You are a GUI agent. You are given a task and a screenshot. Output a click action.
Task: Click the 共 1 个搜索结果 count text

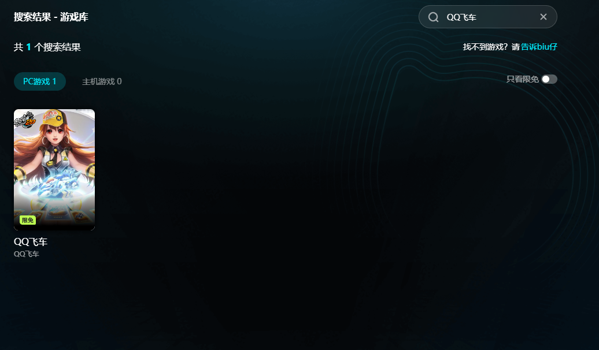click(47, 47)
